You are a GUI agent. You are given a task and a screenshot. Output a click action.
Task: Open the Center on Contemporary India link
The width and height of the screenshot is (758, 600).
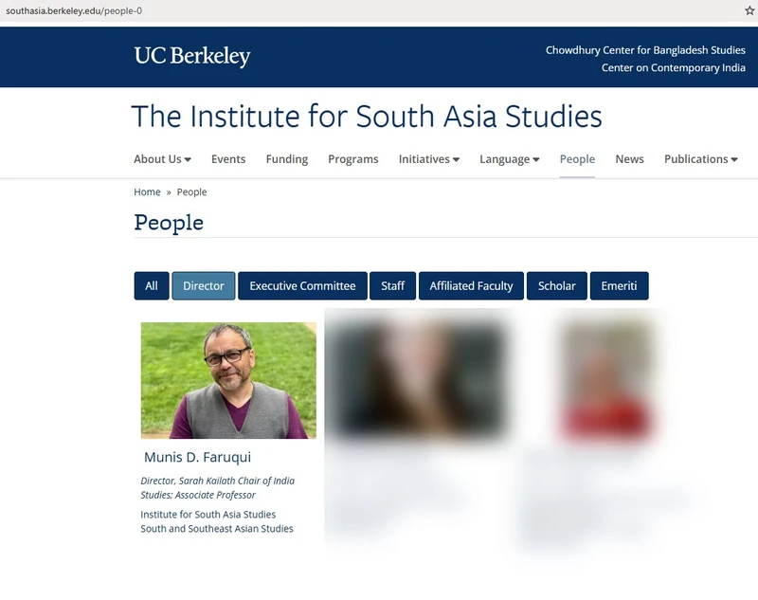coord(673,67)
